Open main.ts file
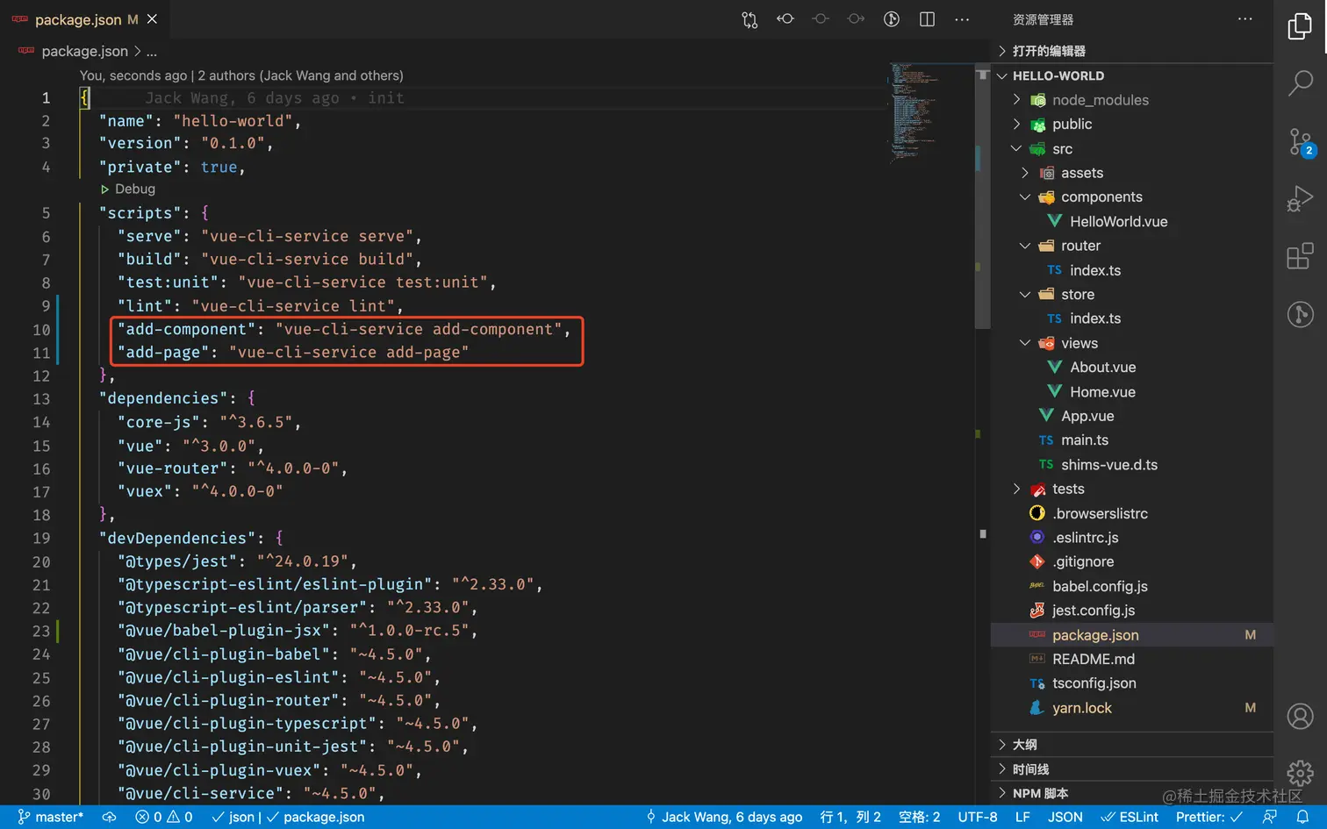Image resolution: width=1327 pixels, height=829 pixels. coord(1132,440)
